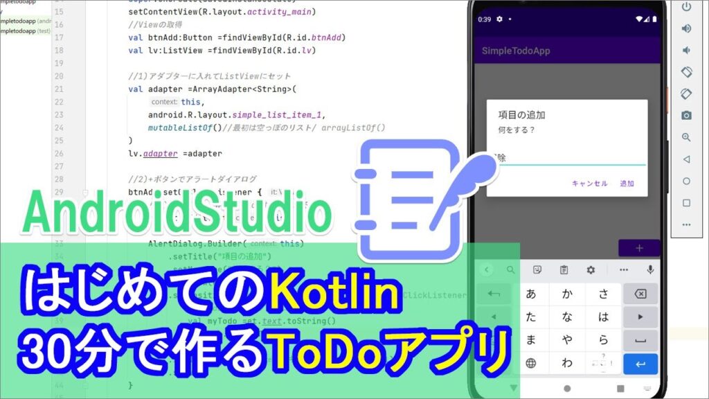
Task: Click the 項目の追加 dialog title
Action: pos(521,115)
